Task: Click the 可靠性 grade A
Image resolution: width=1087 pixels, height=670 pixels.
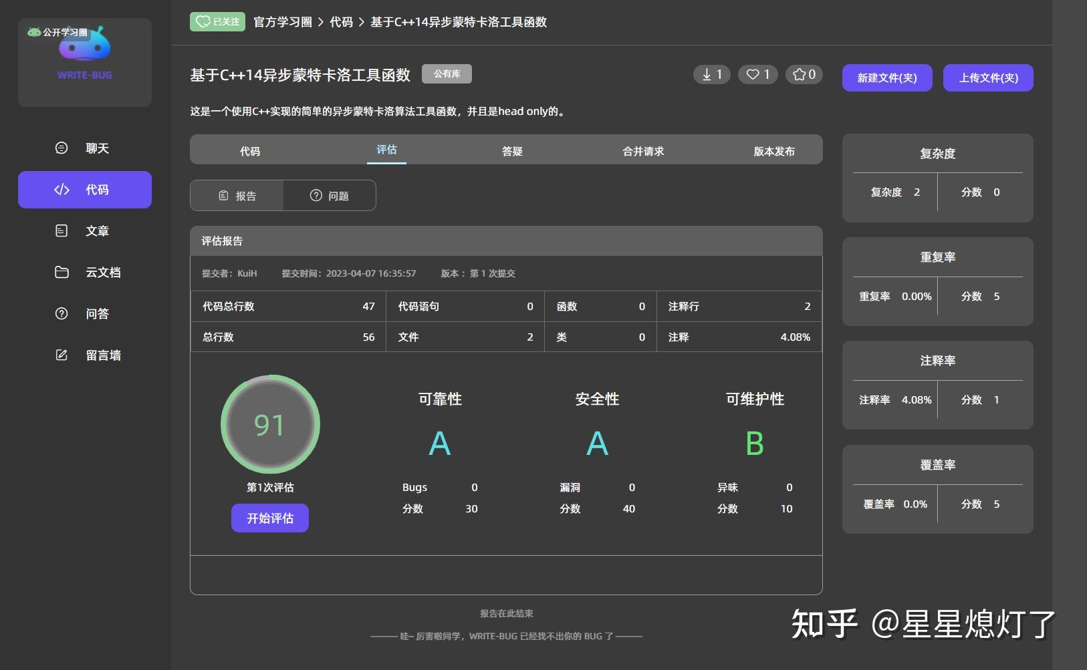Action: 440,444
